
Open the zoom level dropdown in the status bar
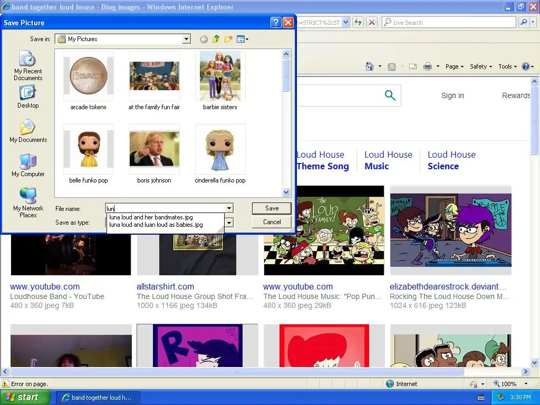tap(526, 384)
